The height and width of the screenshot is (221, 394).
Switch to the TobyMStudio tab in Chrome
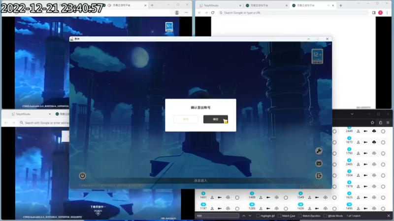point(220,5)
